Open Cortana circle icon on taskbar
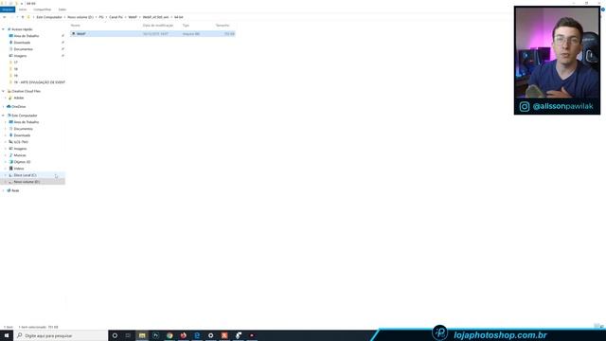 coord(115,335)
